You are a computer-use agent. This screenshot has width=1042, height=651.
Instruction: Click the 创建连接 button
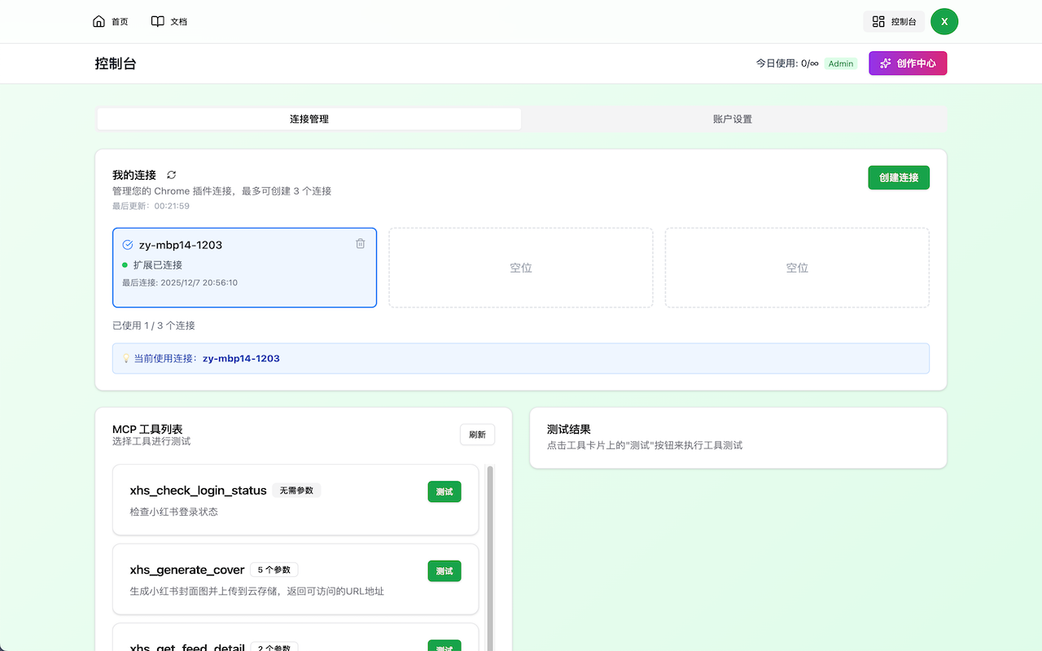point(899,177)
